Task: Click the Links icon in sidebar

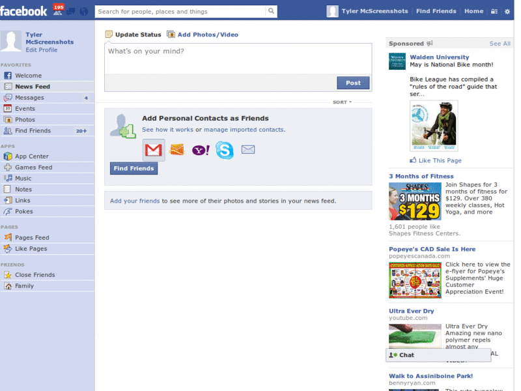Action: pos(8,200)
